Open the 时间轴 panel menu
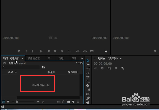 tap(121, 59)
